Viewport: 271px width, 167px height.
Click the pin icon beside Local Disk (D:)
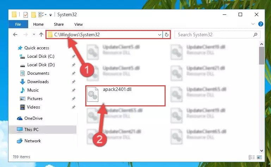pos(73,65)
